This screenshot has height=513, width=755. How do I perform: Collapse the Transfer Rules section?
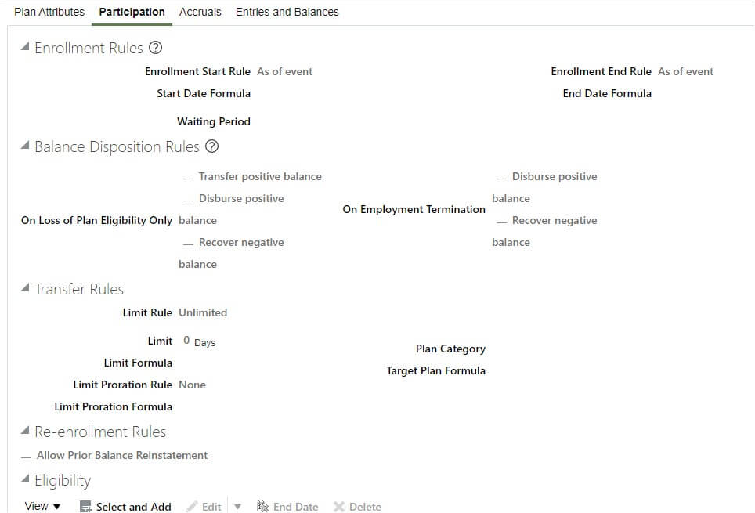click(x=25, y=288)
